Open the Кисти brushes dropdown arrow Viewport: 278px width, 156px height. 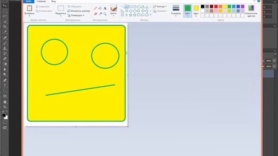(113, 16)
